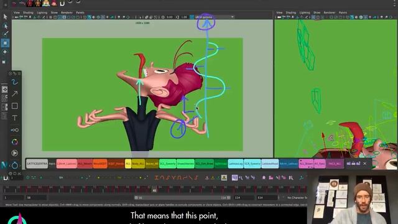Click the pink LSArm_Lattices button
This screenshot has width=398, height=224.
[67, 164]
